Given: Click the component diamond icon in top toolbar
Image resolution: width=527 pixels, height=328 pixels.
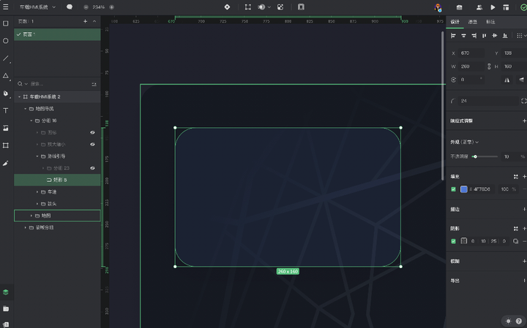Looking at the screenshot, I should (227, 7).
